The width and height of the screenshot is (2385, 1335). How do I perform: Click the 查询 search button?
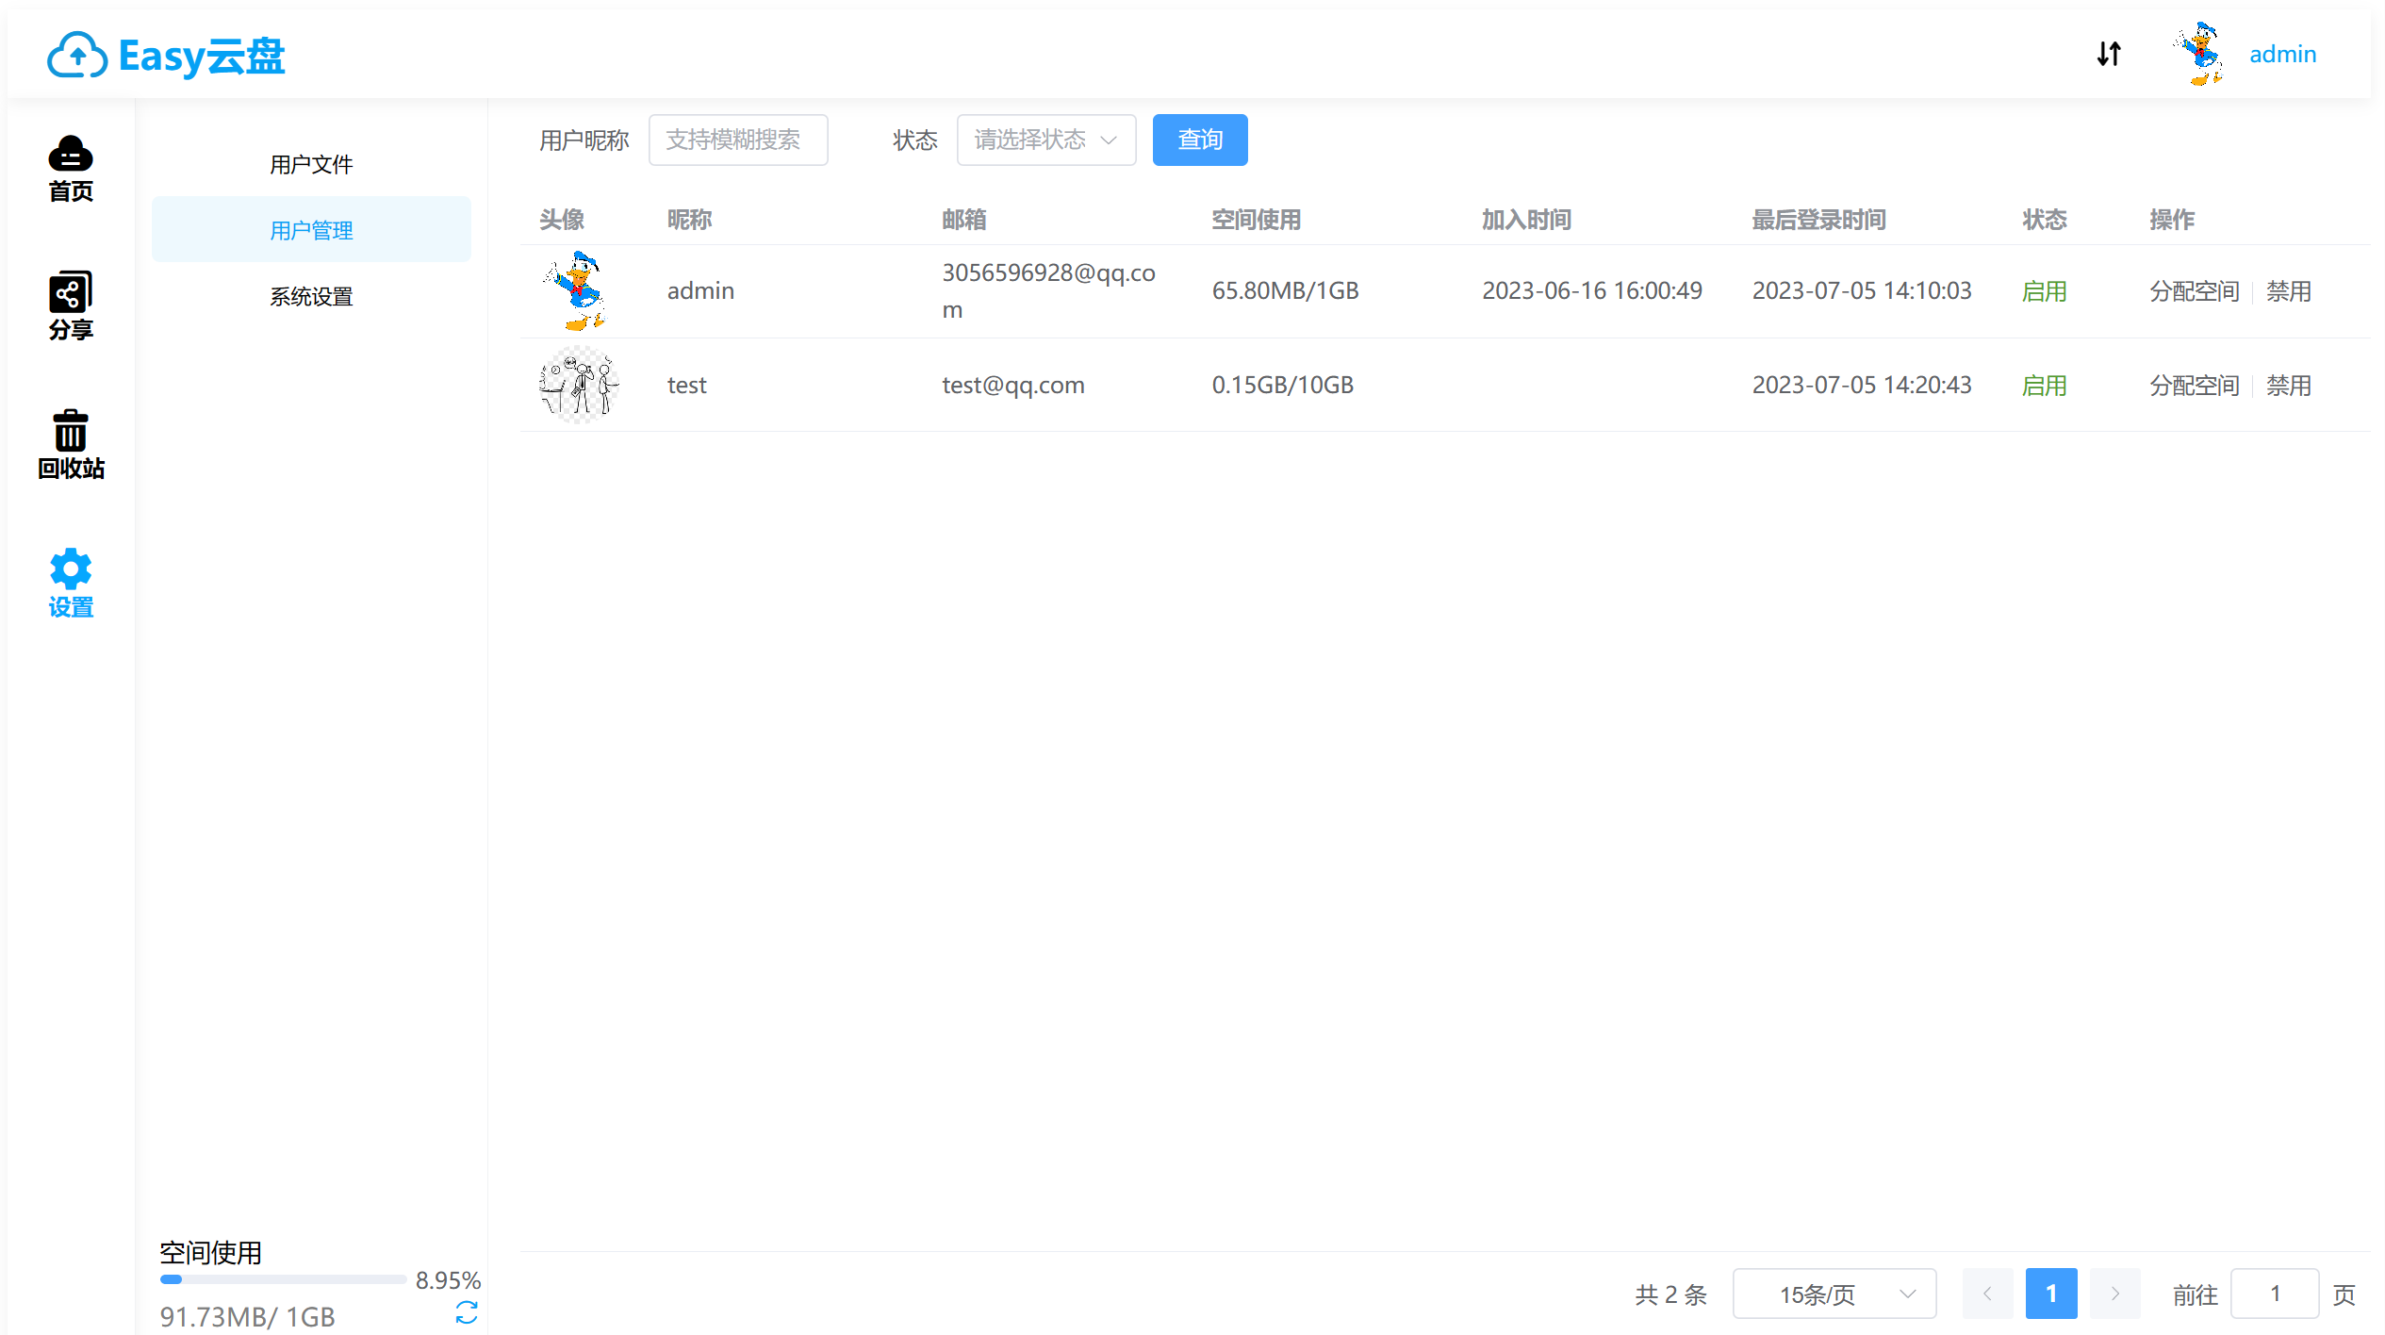[1199, 140]
